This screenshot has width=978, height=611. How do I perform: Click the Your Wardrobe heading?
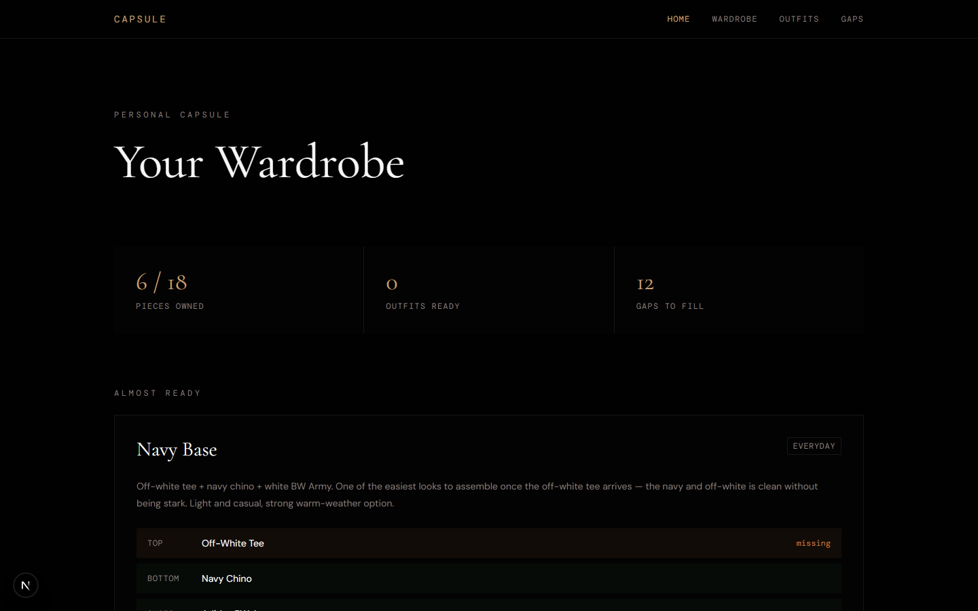click(259, 162)
